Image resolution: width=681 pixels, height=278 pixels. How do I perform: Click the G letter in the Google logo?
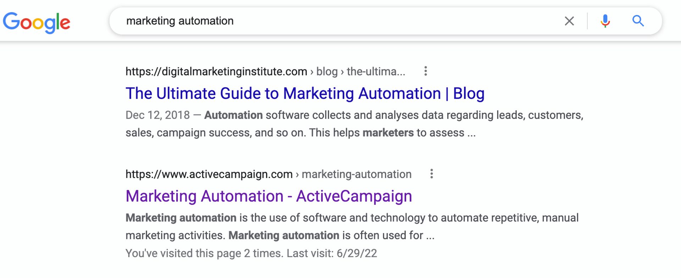pyautogui.click(x=11, y=21)
